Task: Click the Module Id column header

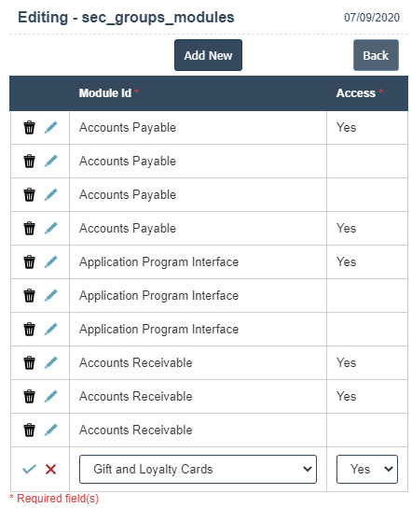Action: pos(105,93)
